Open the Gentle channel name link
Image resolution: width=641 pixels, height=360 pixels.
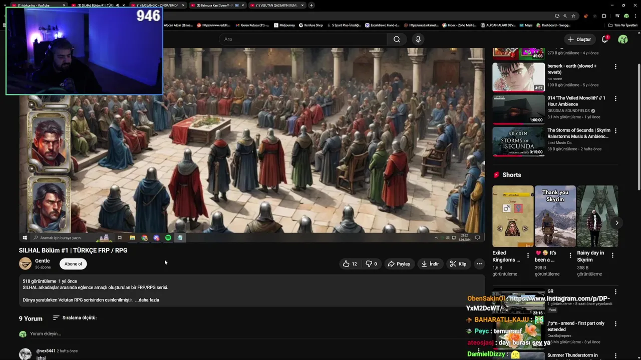click(42, 260)
